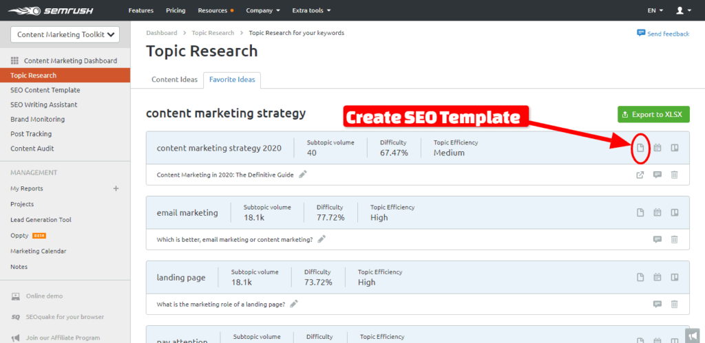
Task: Create SEO template for landing page topic
Action: tap(640, 277)
